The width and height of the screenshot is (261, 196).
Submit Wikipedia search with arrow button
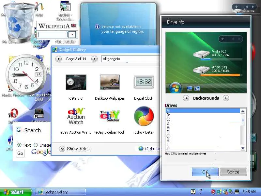(72, 35)
